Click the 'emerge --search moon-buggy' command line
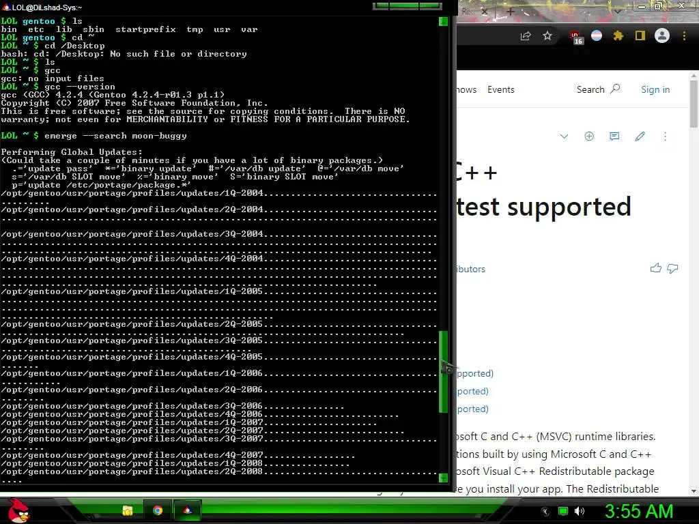The height and width of the screenshot is (524, 699). [x=94, y=136]
